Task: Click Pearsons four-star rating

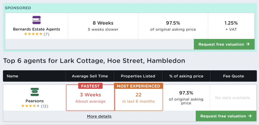Action: click(x=30, y=106)
